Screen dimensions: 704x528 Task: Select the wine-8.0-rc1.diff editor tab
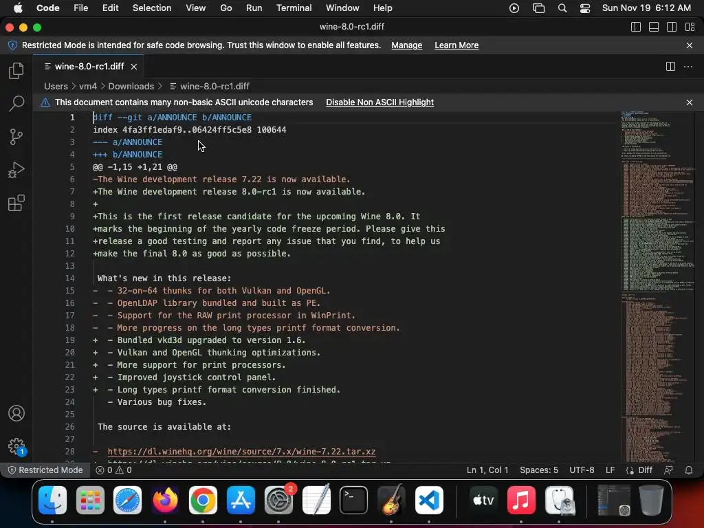89,67
